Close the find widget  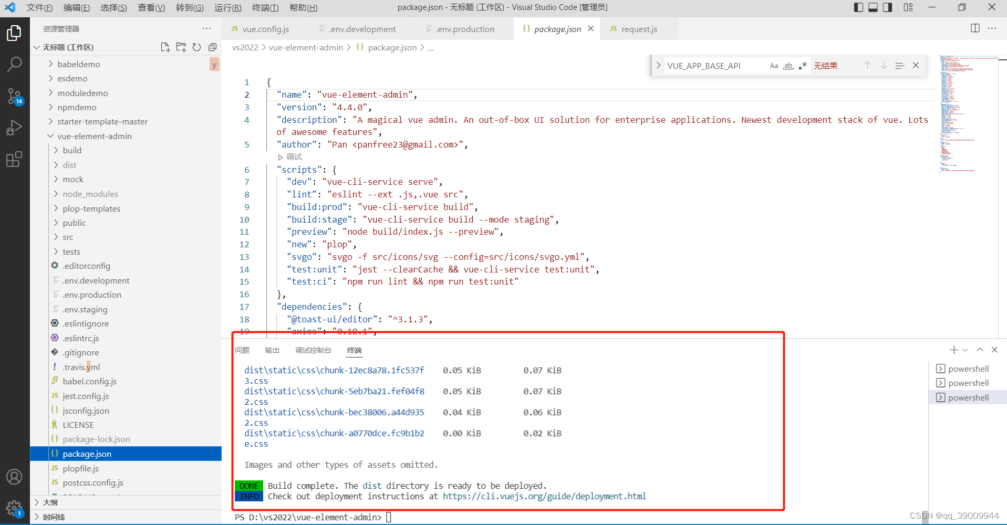click(x=916, y=66)
